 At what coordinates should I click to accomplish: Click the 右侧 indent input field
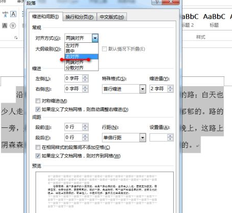point(74,89)
